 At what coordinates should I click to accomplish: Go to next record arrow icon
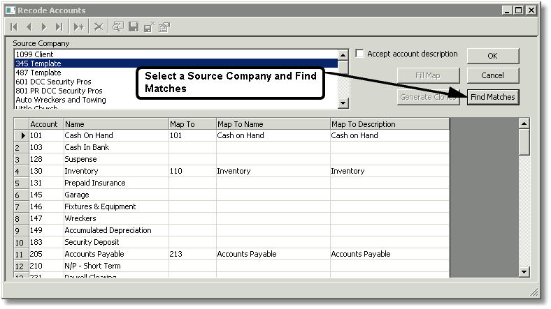(44, 27)
